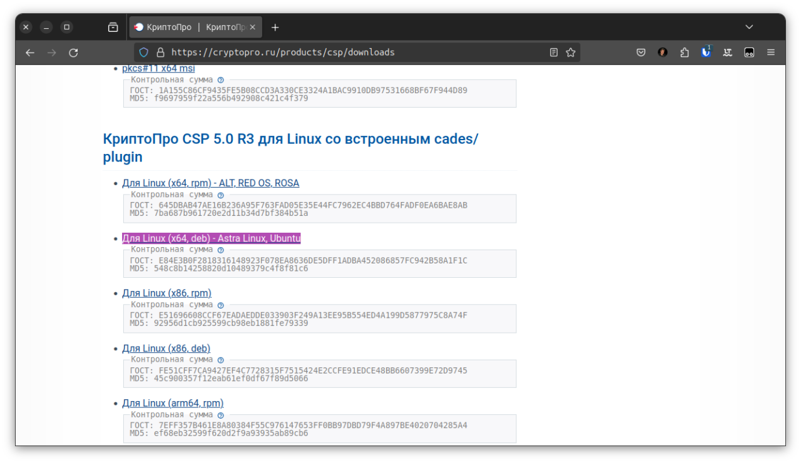The width and height of the screenshot is (801, 463).
Task: Open the Bitwarden shield extension
Action: [706, 52]
